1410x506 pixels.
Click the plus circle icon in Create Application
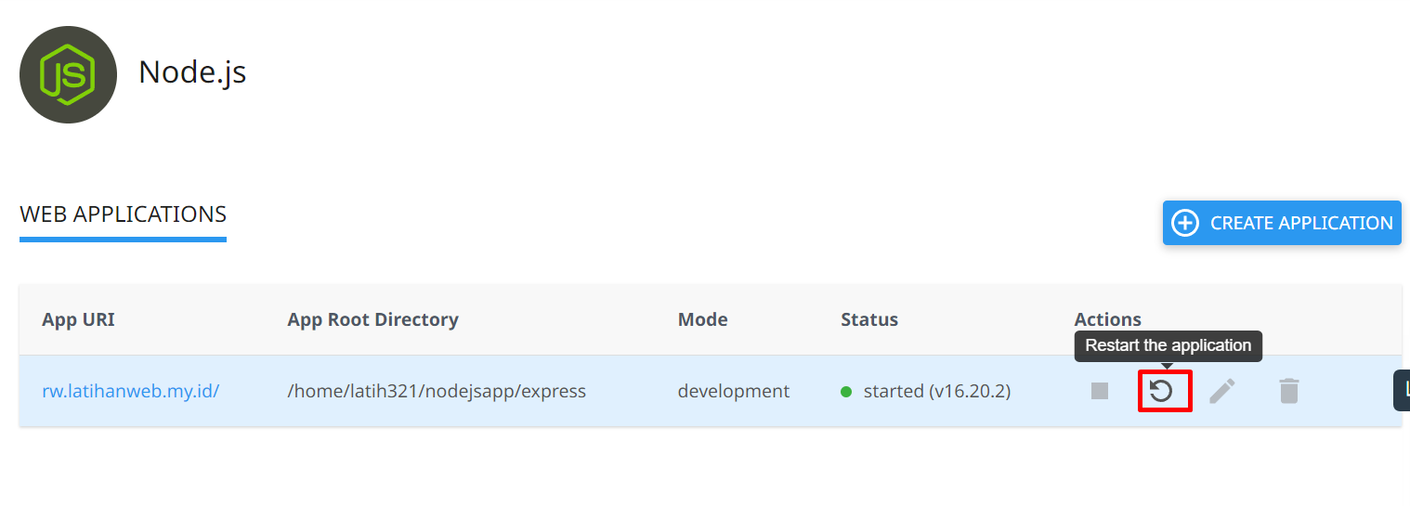[1185, 223]
